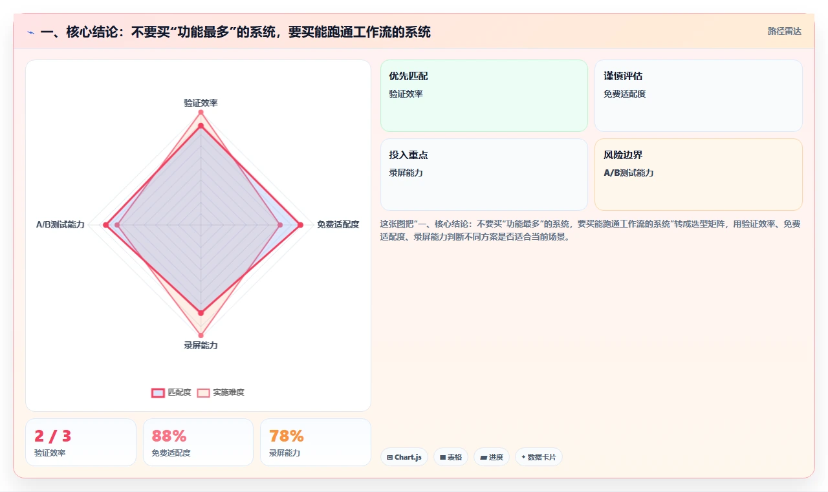
Task: Open the 表格 chip
Action: 451,457
